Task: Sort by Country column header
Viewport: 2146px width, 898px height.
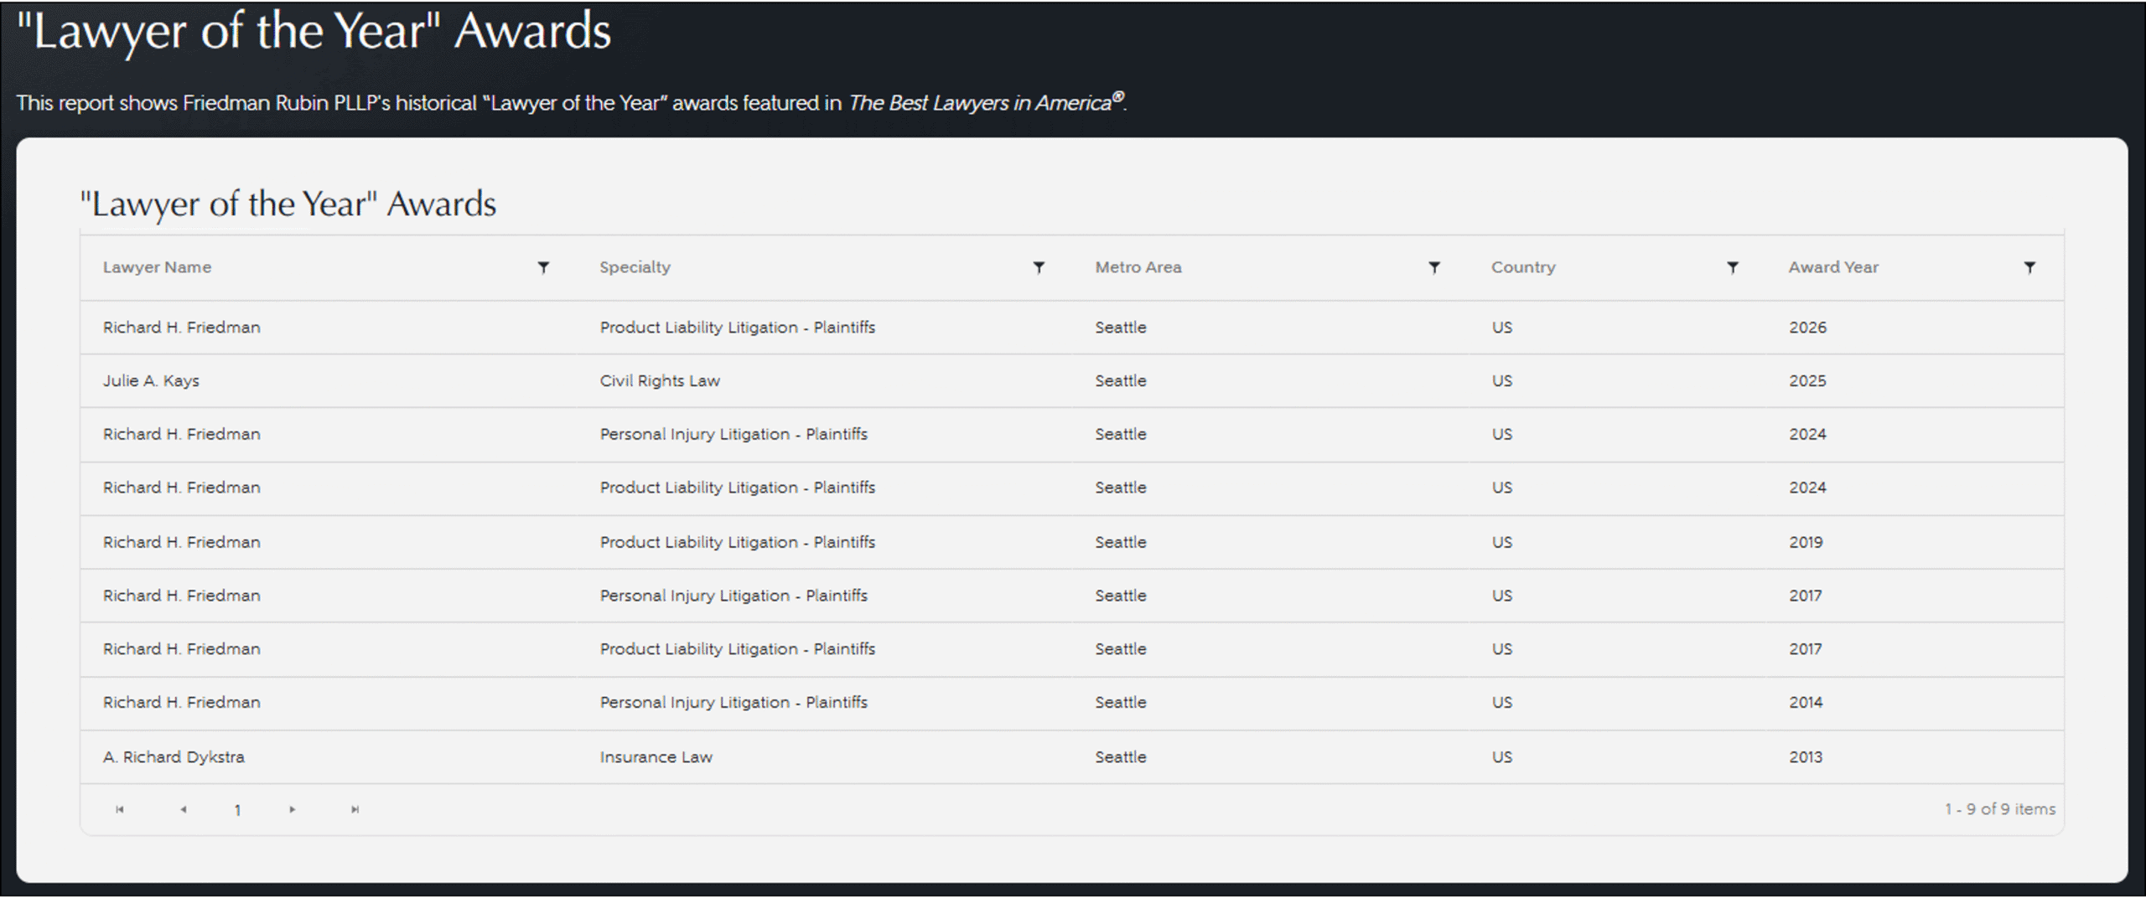Action: [x=1522, y=267]
